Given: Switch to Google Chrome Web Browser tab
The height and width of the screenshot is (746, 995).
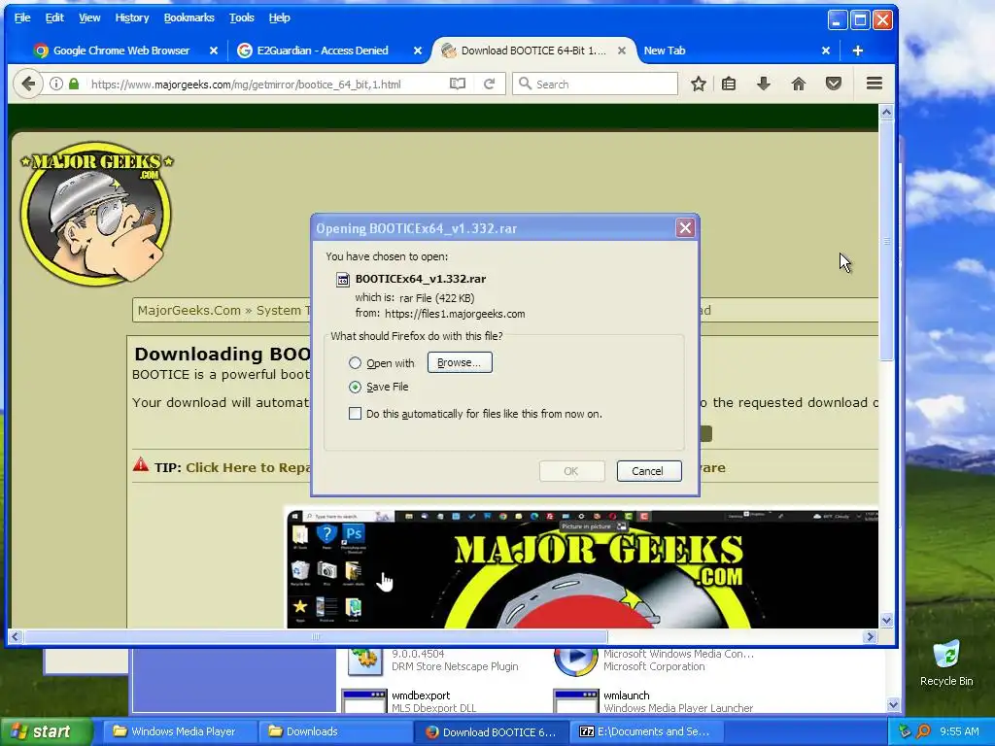Looking at the screenshot, I should 121,51.
